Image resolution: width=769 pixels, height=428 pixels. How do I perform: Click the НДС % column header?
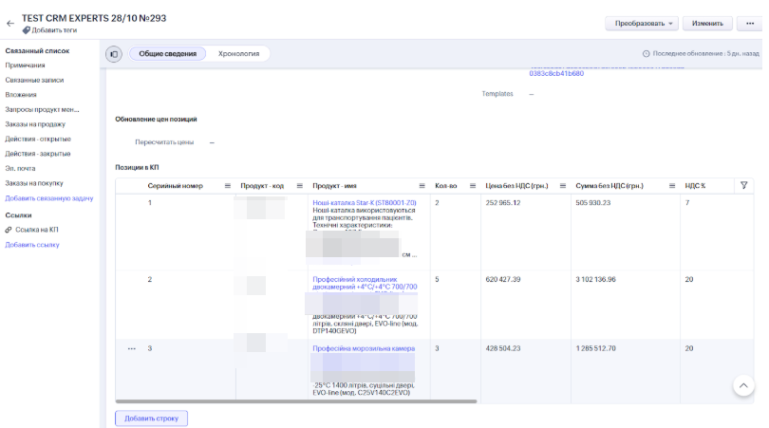click(695, 186)
